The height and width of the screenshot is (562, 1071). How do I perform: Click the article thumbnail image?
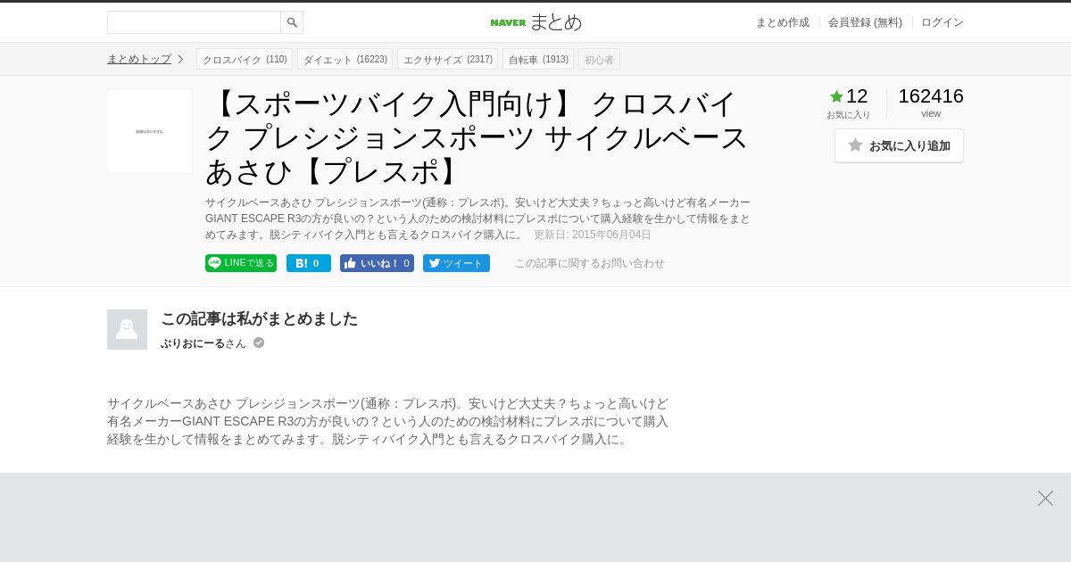click(149, 131)
